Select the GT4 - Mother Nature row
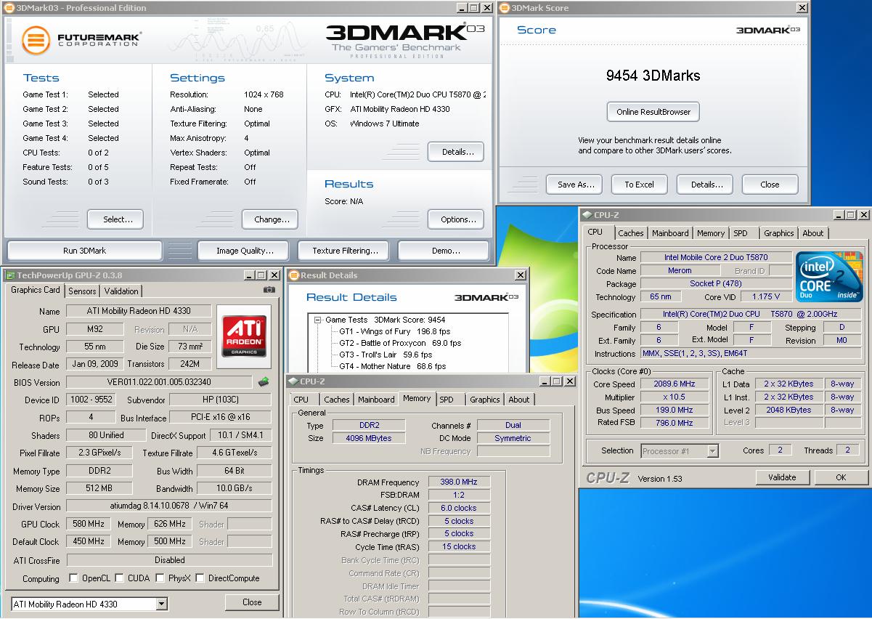The width and height of the screenshot is (872, 619). pyautogui.click(x=392, y=366)
